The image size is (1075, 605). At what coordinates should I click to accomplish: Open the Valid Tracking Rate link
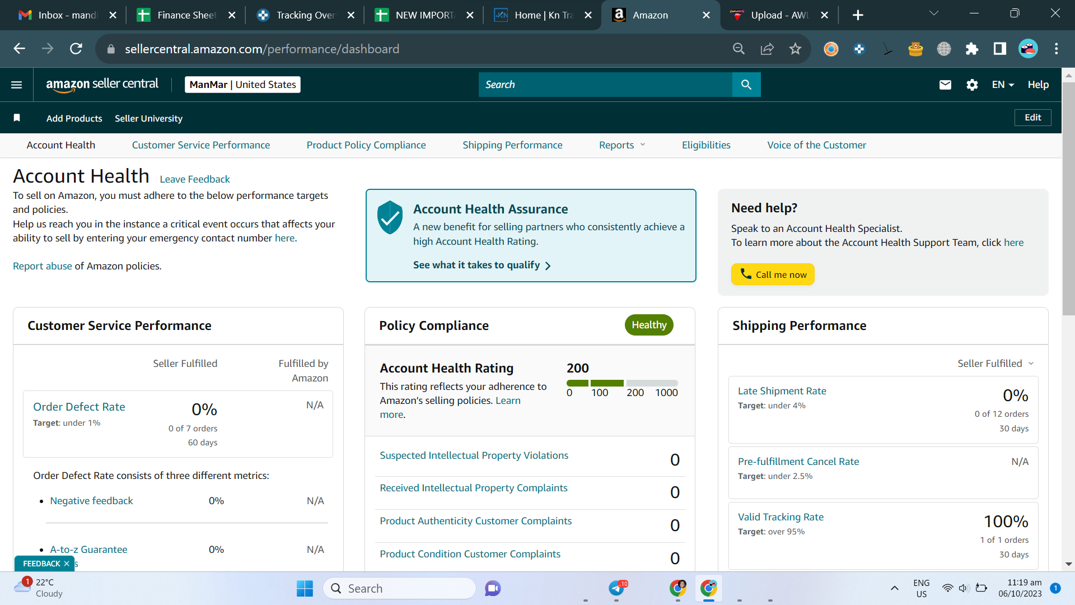point(780,517)
